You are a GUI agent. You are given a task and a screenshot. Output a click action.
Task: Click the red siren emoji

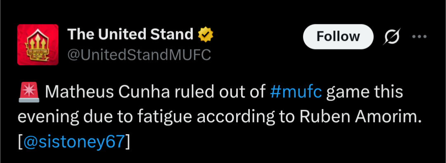tap(28, 92)
